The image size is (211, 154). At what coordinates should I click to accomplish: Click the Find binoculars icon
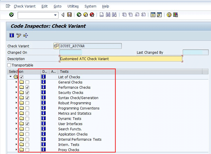point(108,14)
